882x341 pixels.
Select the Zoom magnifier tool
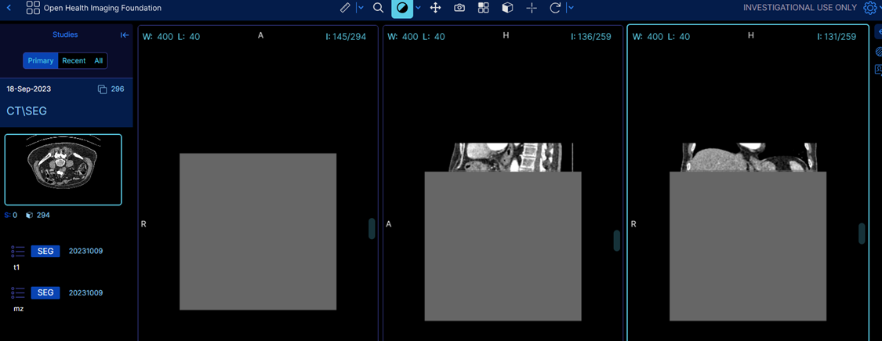(378, 8)
